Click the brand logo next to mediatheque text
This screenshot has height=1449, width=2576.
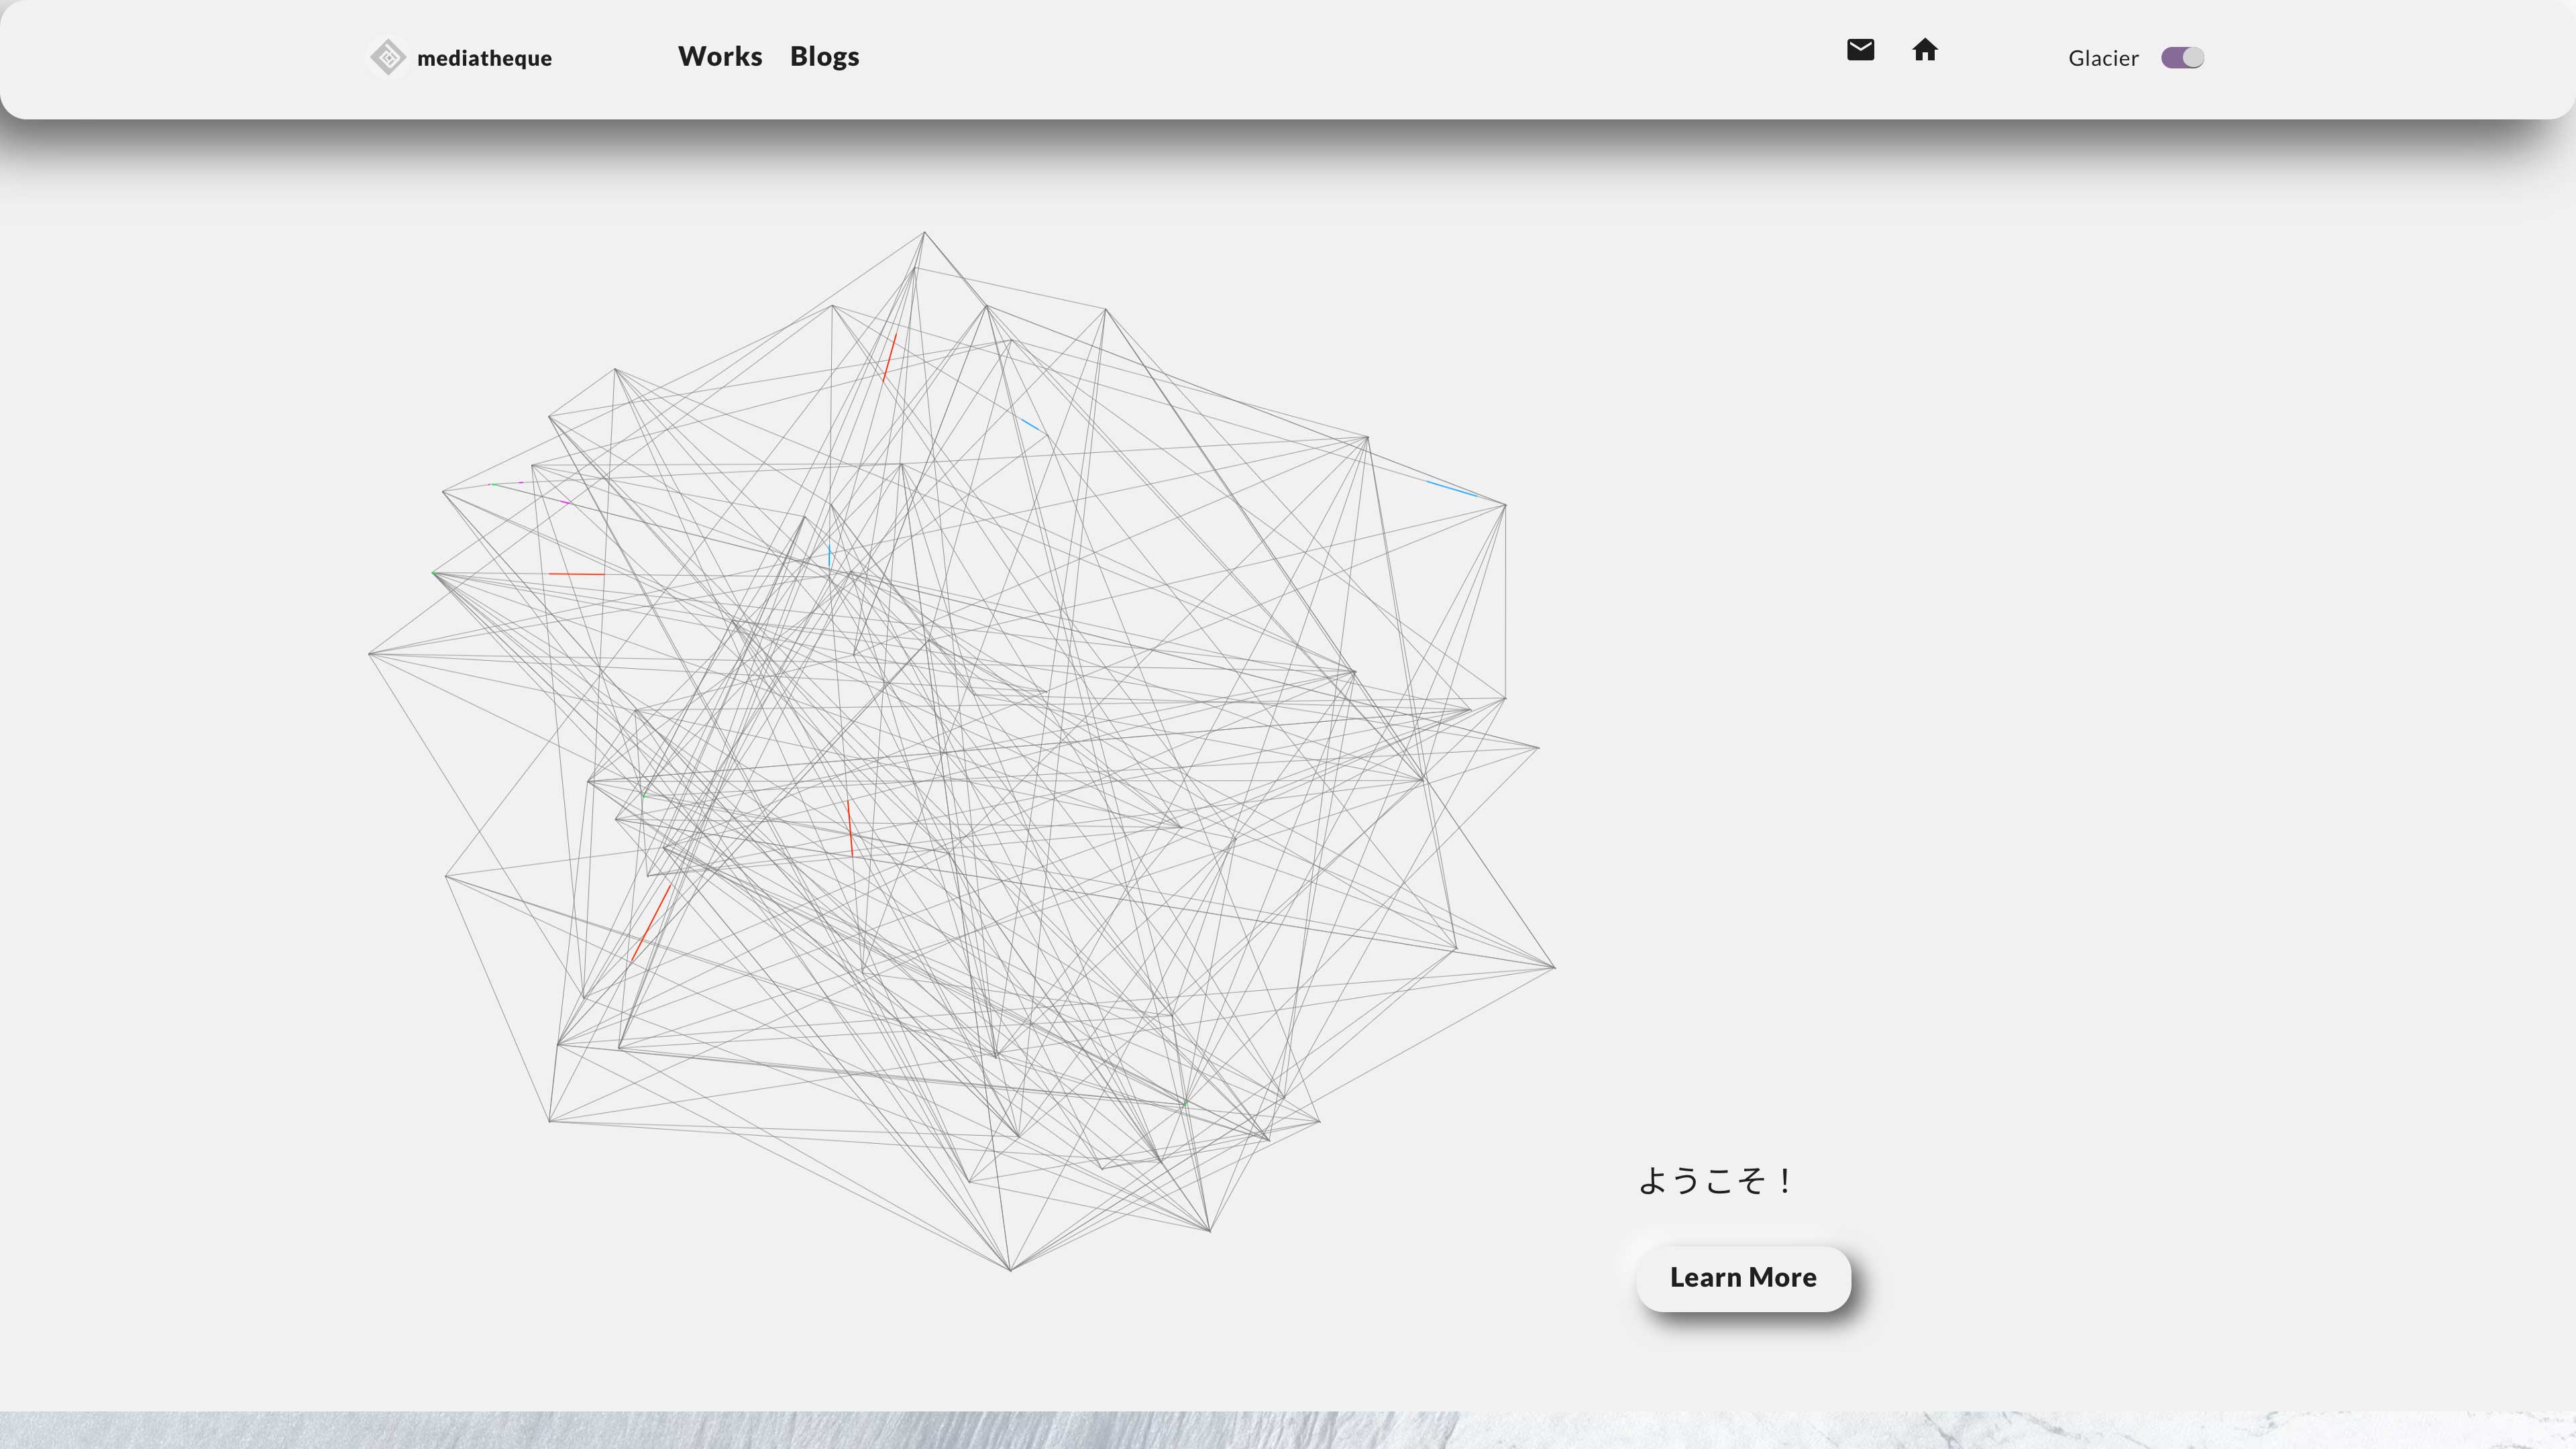tap(388, 57)
